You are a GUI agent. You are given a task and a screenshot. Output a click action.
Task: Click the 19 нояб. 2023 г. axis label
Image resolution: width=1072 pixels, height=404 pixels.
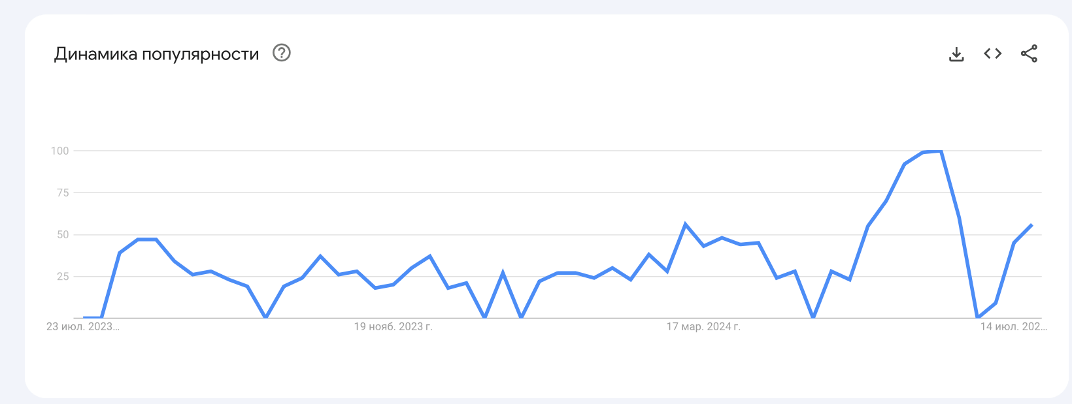click(x=394, y=326)
